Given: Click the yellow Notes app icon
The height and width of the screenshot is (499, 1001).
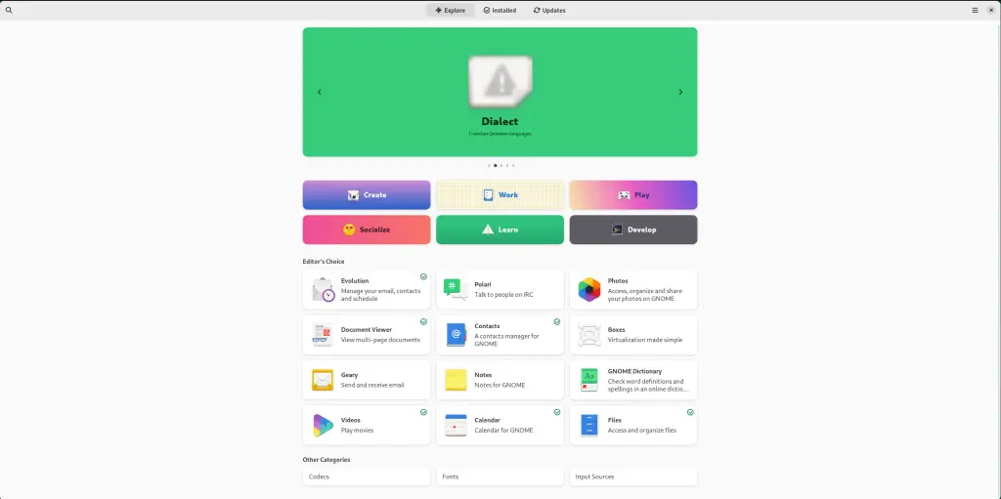Looking at the screenshot, I should click(456, 380).
